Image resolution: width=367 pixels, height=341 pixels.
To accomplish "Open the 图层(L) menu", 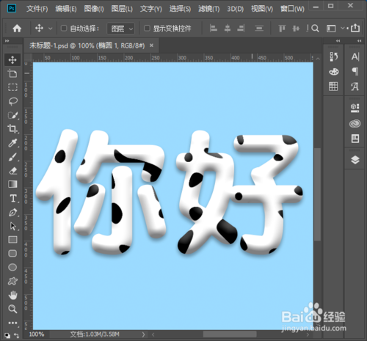I will [122, 9].
